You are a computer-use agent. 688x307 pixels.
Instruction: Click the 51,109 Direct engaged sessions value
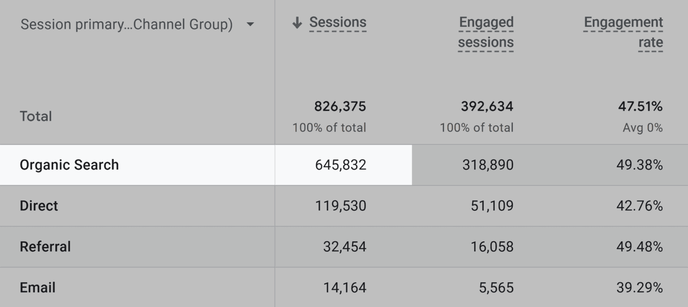tap(491, 206)
